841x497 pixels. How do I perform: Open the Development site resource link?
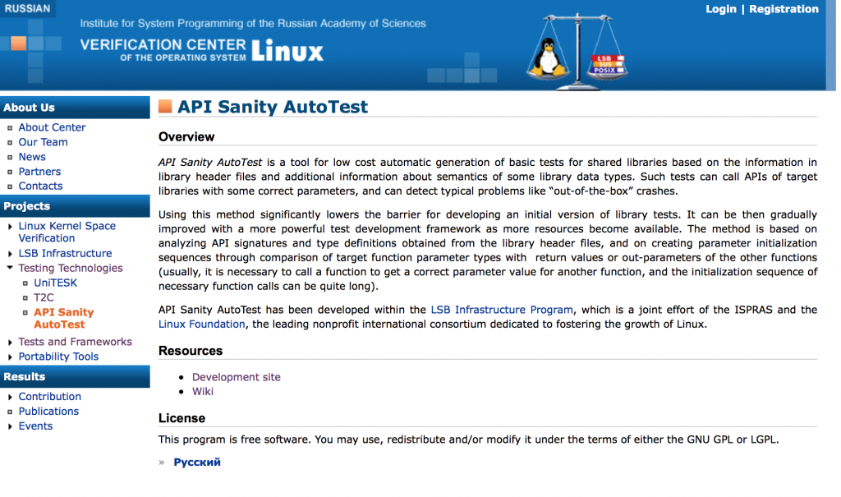pyautogui.click(x=236, y=377)
